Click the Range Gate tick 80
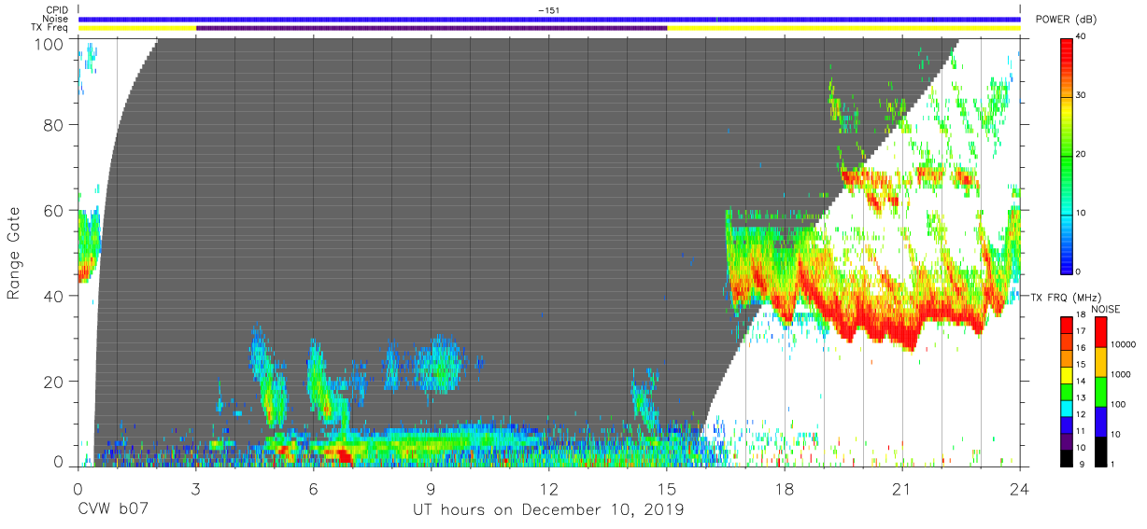1147x529 pixels. [x=55, y=125]
